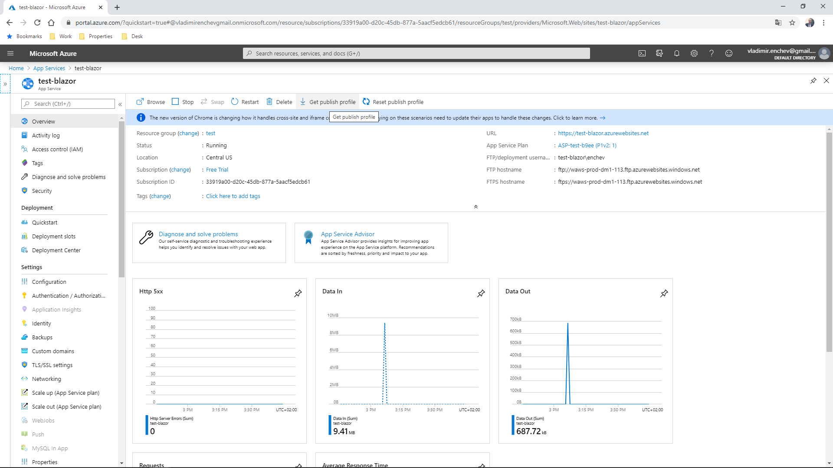Delete the app service
Screen dimensions: 833x468
pos(279,102)
